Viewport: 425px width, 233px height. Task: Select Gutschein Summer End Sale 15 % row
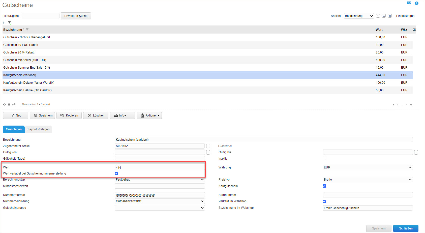click(27, 68)
